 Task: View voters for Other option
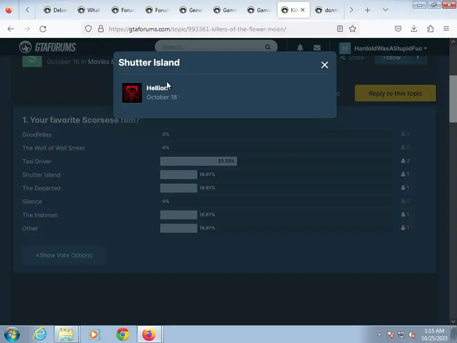(405, 228)
